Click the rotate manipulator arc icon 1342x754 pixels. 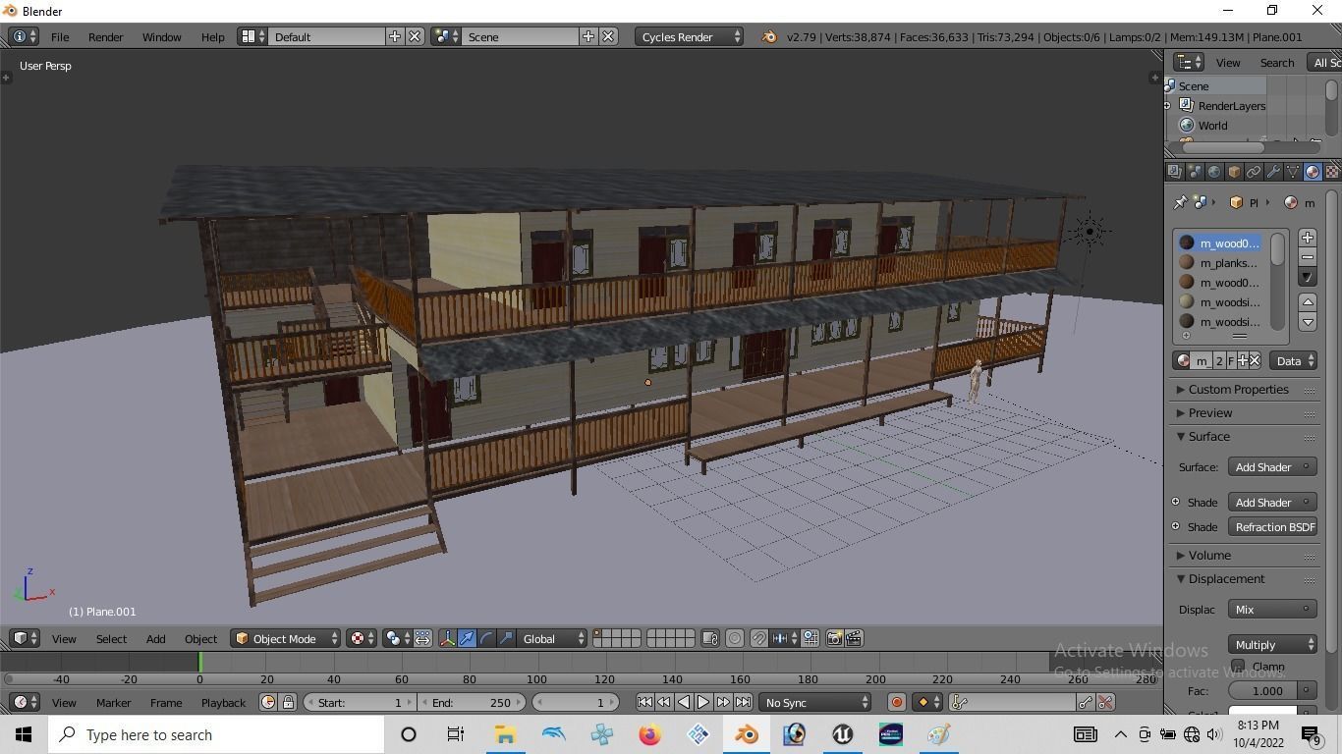(487, 638)
